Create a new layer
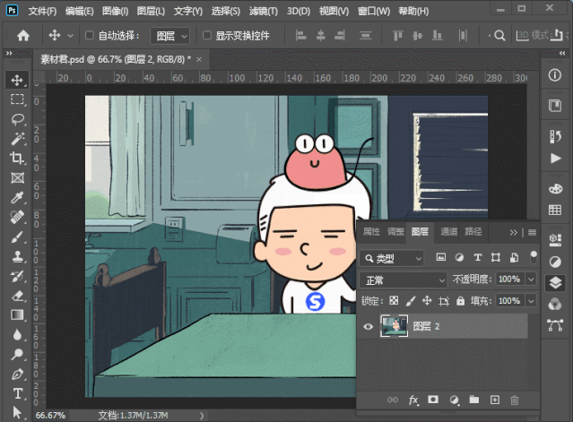The image size is (573, 422). point(494,400)
